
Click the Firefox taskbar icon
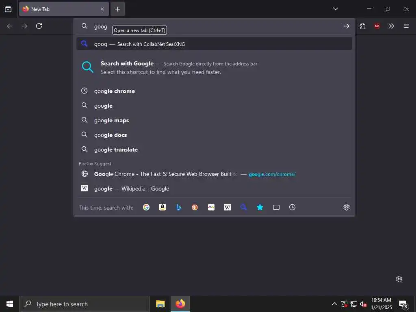coord(180,304)
